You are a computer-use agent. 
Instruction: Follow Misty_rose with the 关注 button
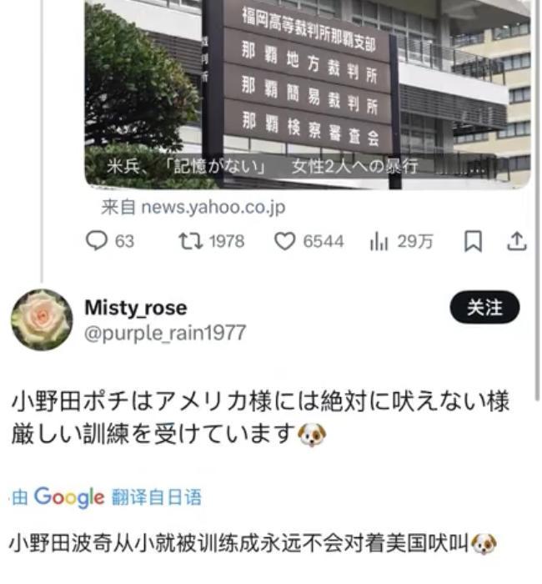484,308
